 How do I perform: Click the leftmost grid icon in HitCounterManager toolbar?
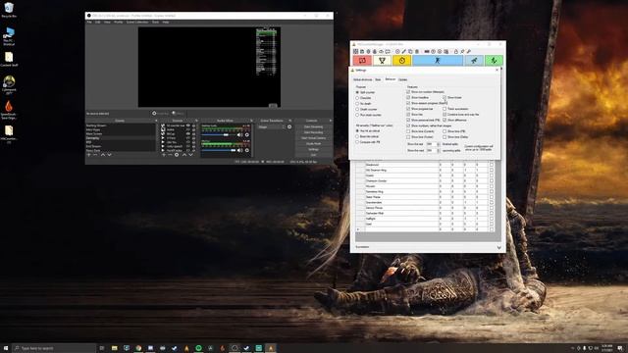(355, 51)
